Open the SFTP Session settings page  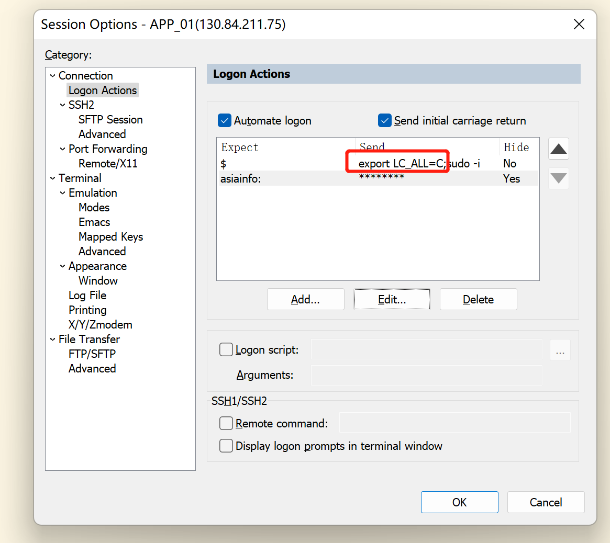pos(110,119)
